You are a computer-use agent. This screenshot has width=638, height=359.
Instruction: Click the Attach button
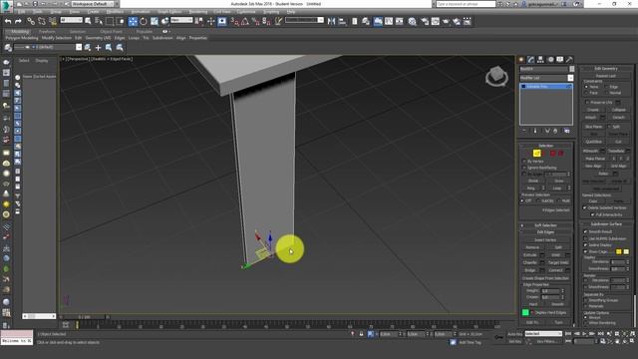(x=590, y=118)
